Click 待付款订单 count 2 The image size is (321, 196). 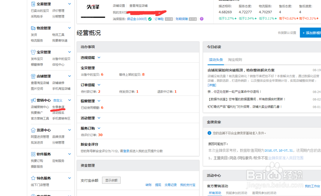(99, 92)
